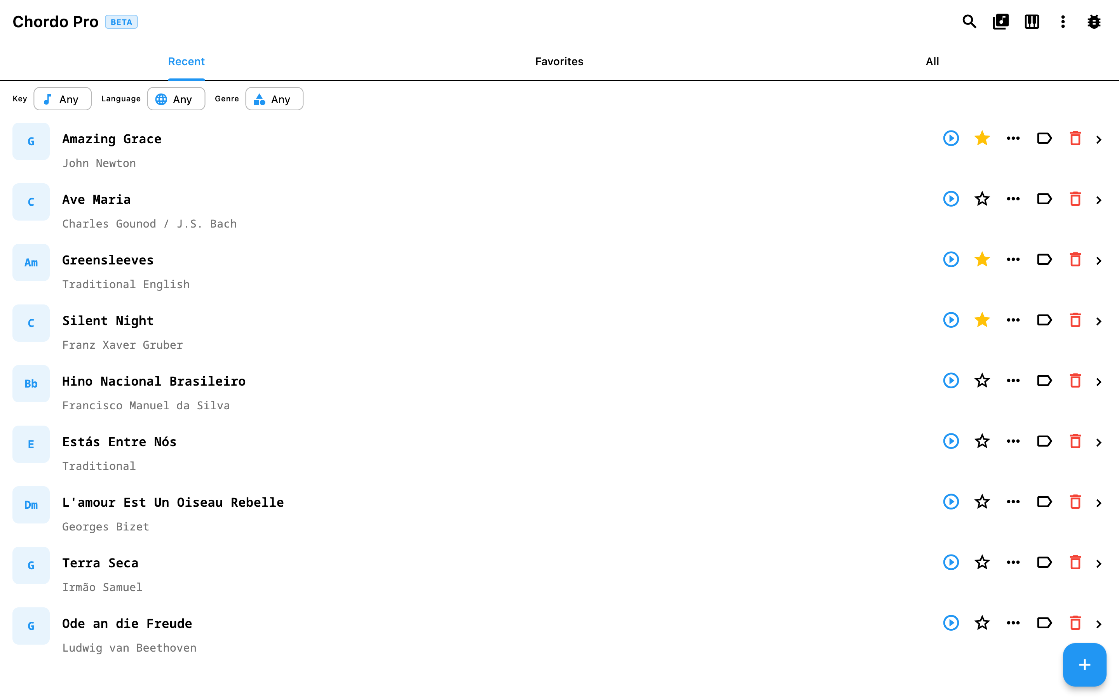Unfavorite the Silent Night song

coord(982,320)
